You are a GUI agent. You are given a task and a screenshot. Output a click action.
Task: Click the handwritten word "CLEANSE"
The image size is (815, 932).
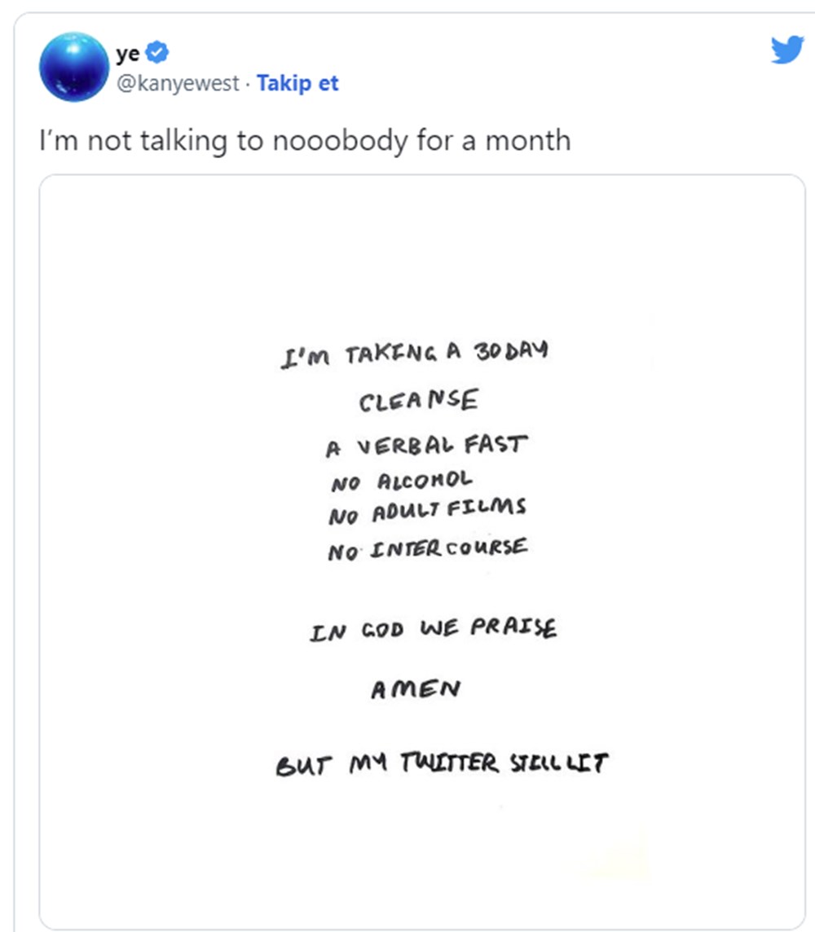[419, 401]
